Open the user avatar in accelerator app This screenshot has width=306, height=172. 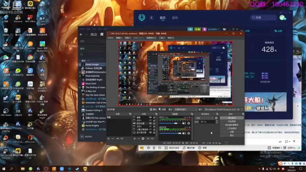283,18
